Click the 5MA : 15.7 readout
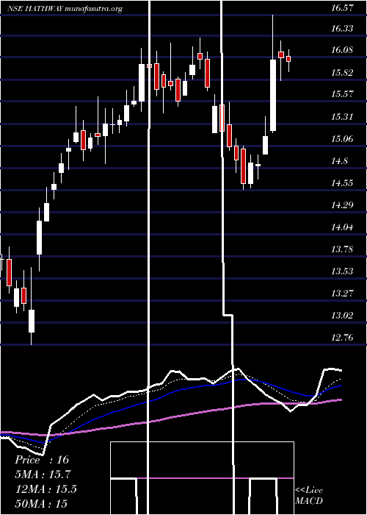 (x=43, y=475)
